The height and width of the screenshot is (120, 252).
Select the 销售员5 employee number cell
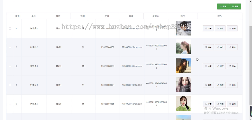click(x=34, y=104)
